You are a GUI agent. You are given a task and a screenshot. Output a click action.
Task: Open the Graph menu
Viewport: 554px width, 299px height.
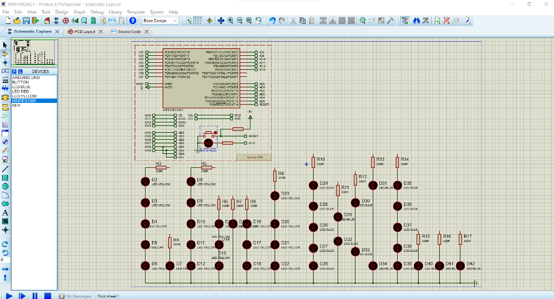point(80,12)
